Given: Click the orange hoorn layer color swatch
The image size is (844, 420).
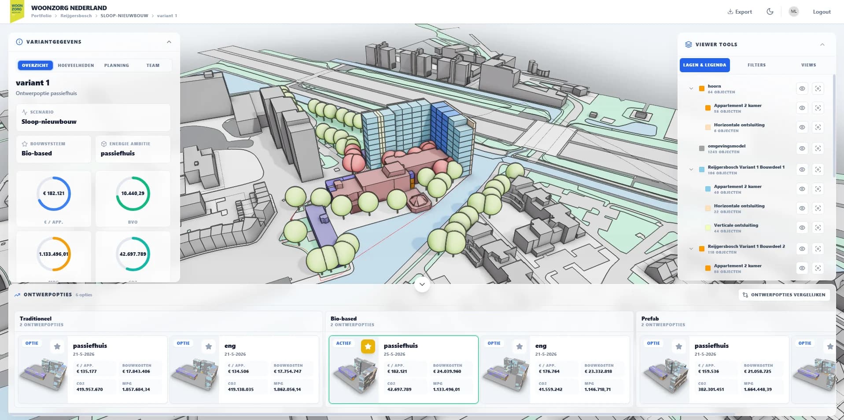Looking at the screenshot, I should pyautogui.click(x=702, y=88).
